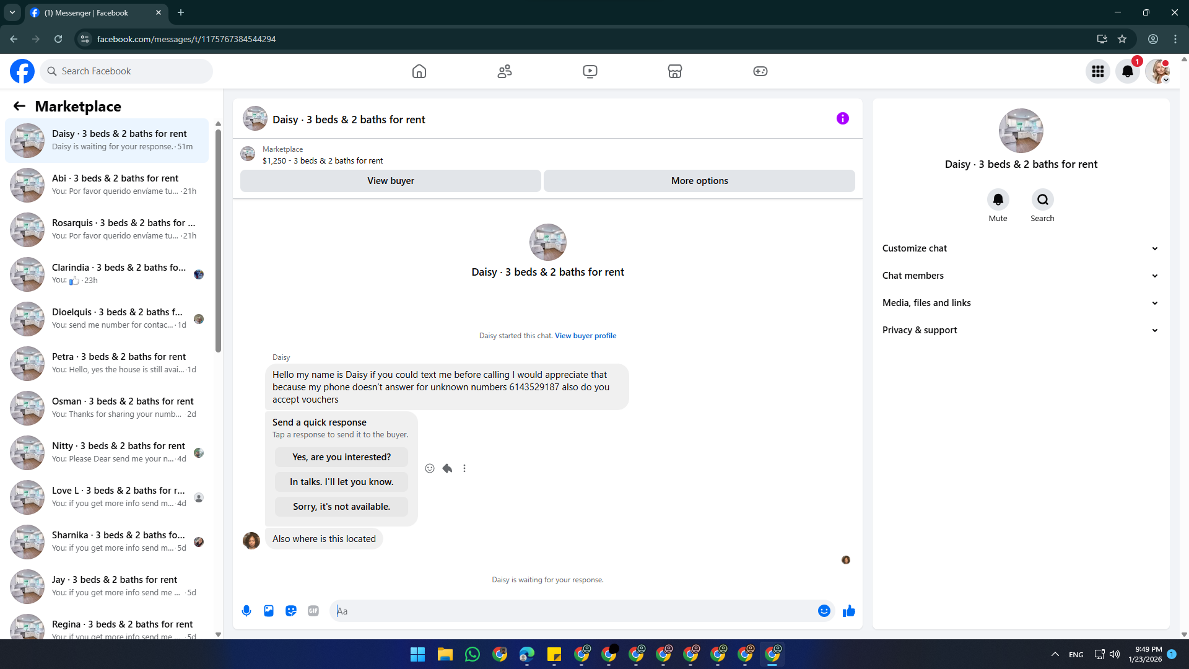The image size is (1189, 669).
Task: Send a thumbs-up like
Action: 848,611
